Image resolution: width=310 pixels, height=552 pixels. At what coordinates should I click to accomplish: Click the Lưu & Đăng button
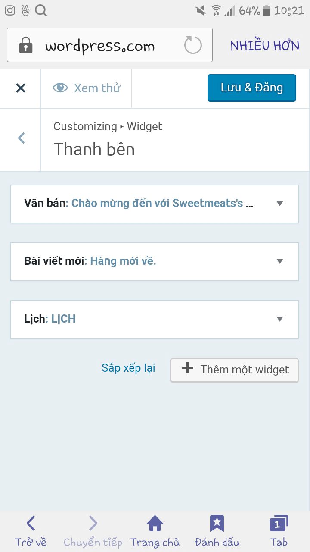(252, 88)
